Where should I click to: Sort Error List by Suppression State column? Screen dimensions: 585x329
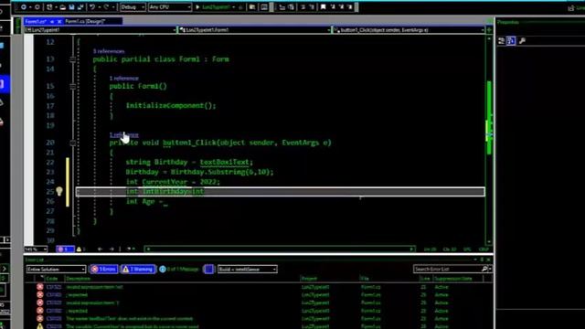[x=458, y=279]
